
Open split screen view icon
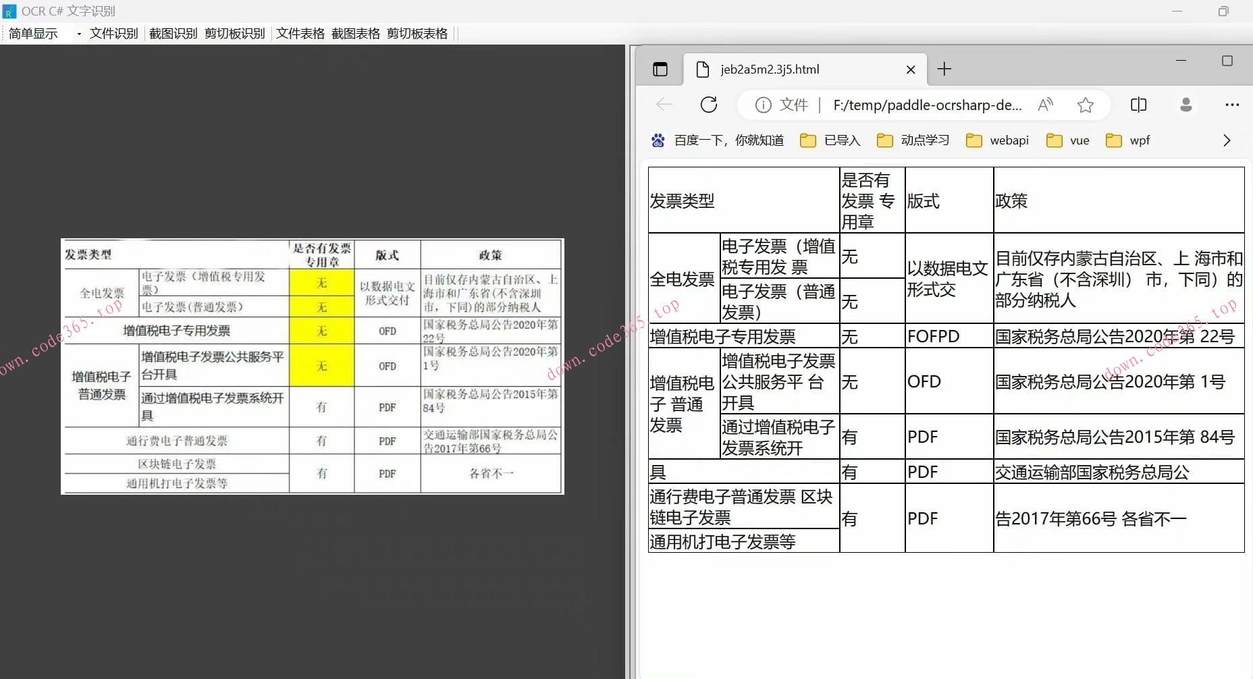tap(1138, 105)
